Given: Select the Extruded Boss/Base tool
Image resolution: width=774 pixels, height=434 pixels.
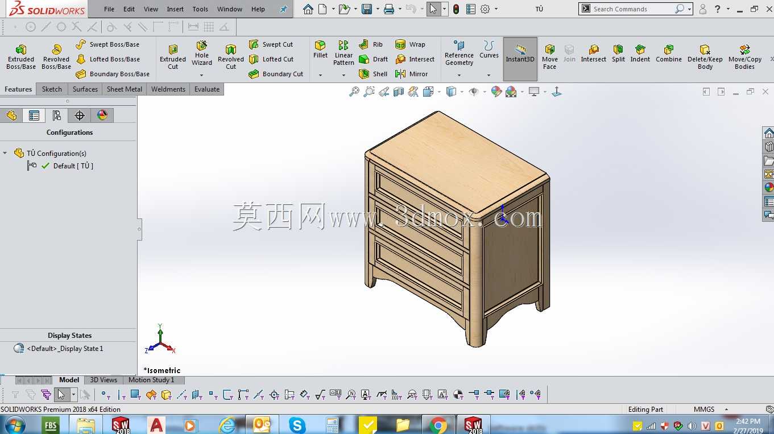Looking at the screenshot, I should click(x=21, y=57).
